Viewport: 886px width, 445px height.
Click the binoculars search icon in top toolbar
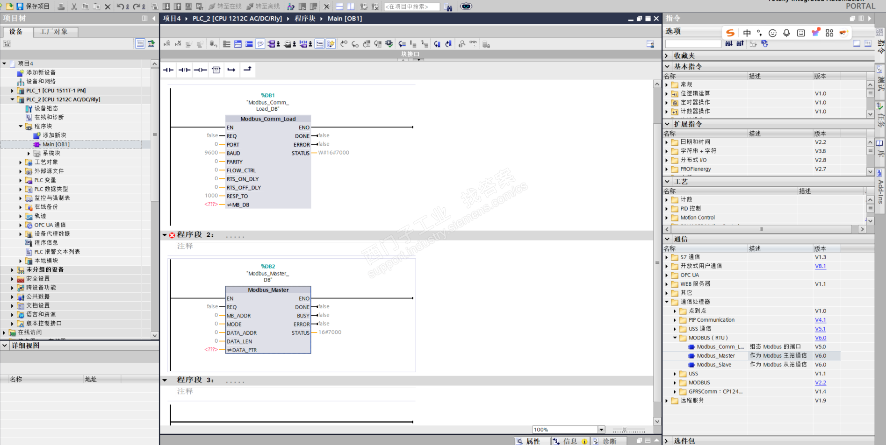pyautogui.click(x=448, y=7)
